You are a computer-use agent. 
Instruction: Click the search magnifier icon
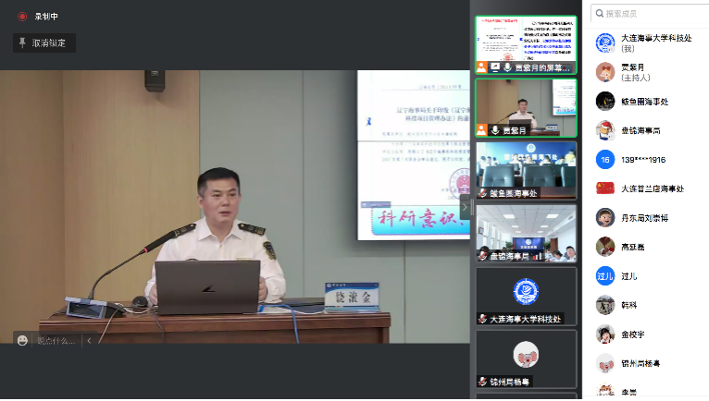(x=598, y=13)
